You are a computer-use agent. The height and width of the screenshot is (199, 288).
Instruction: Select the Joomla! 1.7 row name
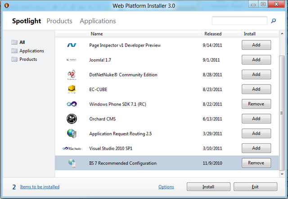pos(100,60)
